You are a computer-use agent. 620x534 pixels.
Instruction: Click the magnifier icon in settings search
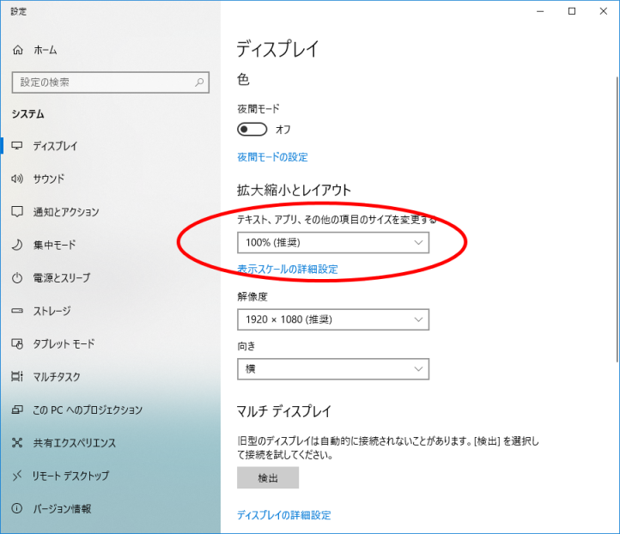click(199, 82)
